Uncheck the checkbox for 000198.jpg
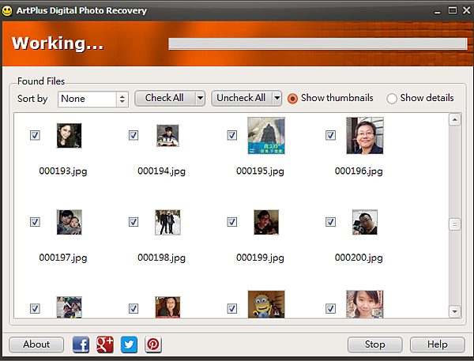Screen dimensions: 474x361 [134, 222]
